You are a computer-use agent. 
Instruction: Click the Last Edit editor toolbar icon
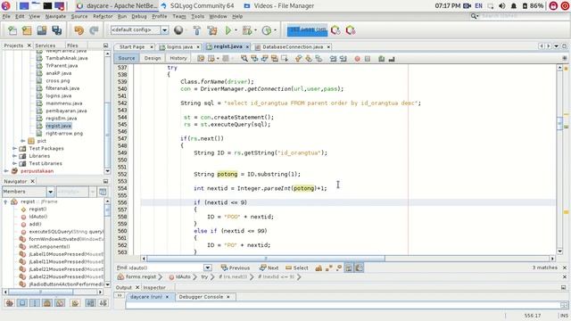(x=201, y=59)
